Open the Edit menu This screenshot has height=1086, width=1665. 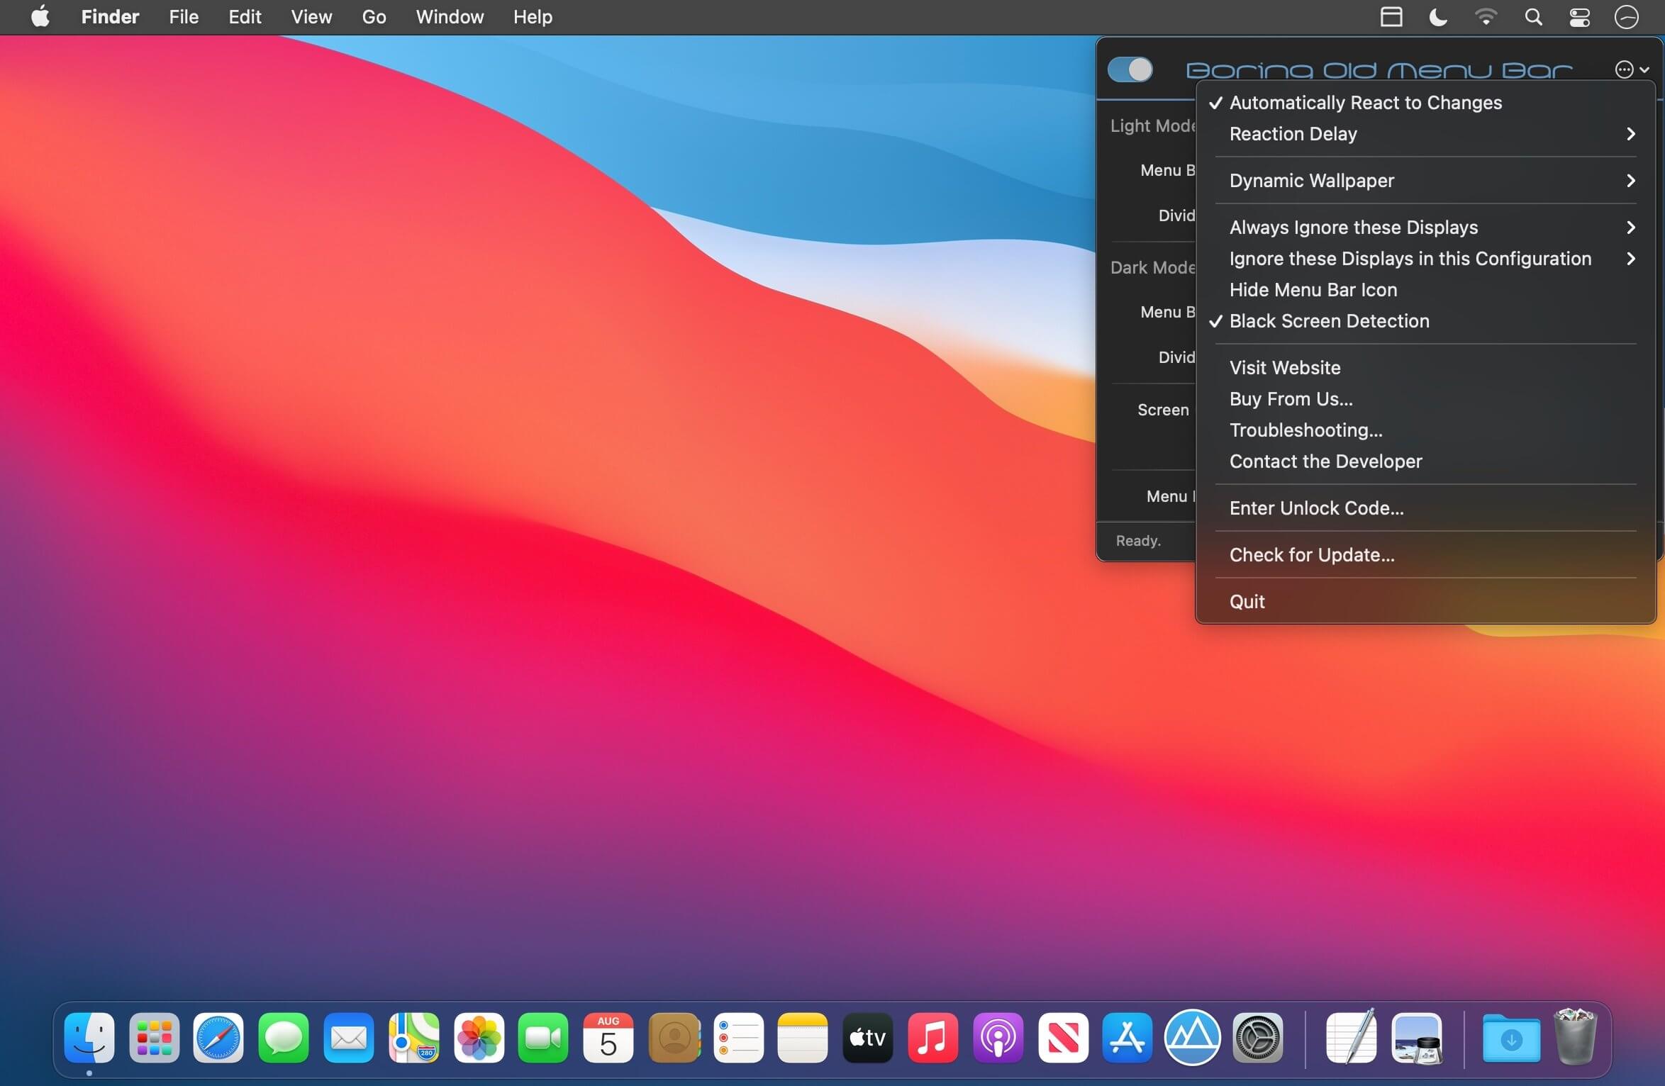click(x=245, y=17)
